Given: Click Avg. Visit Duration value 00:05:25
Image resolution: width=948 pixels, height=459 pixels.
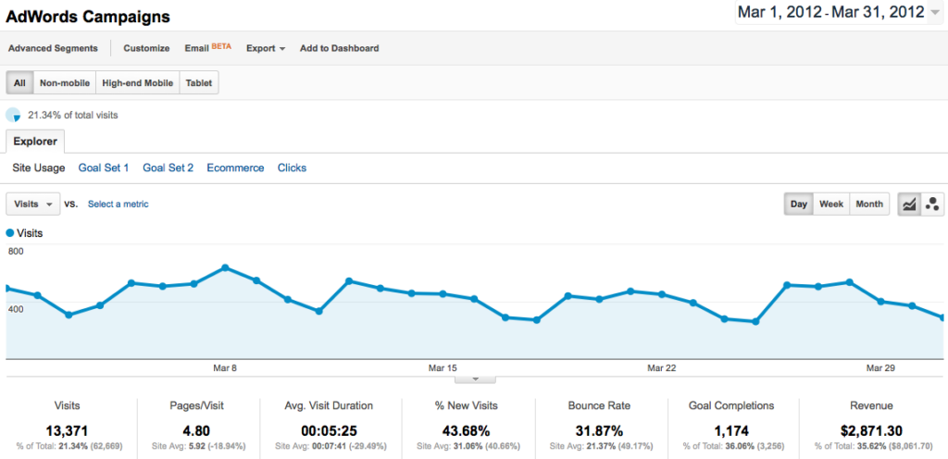Looking at the screenshot, I should tap(330, 431).
